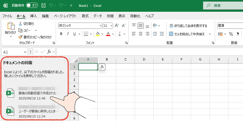This screenshot has height=121, width=243.
Task: Click the A1 name box
Action: [14, 52]
